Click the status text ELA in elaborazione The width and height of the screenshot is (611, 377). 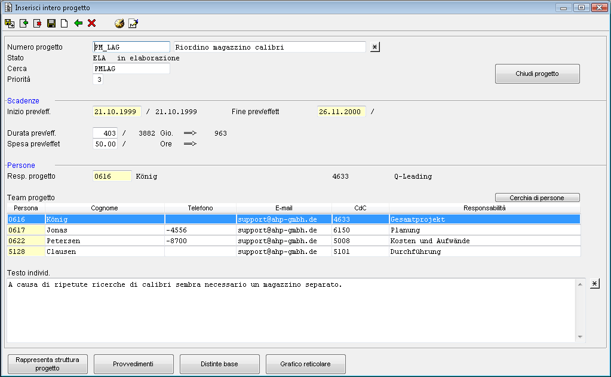coord(136,58)
